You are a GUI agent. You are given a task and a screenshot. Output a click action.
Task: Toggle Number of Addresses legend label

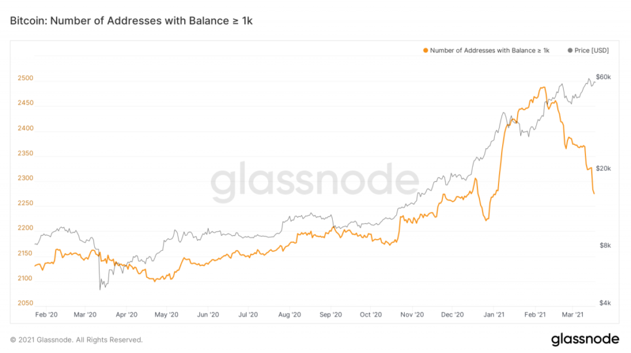[489, 50]
